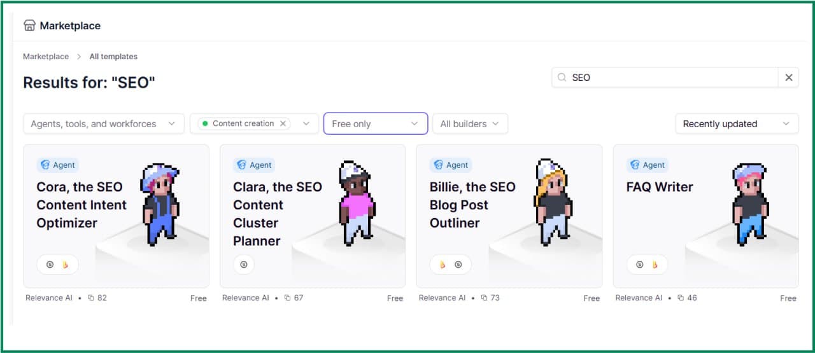The height and width of the screenshot is (353, 815).
Task: Expand the Content creation category dropdown arrow
Action: [x=306, y=123]
